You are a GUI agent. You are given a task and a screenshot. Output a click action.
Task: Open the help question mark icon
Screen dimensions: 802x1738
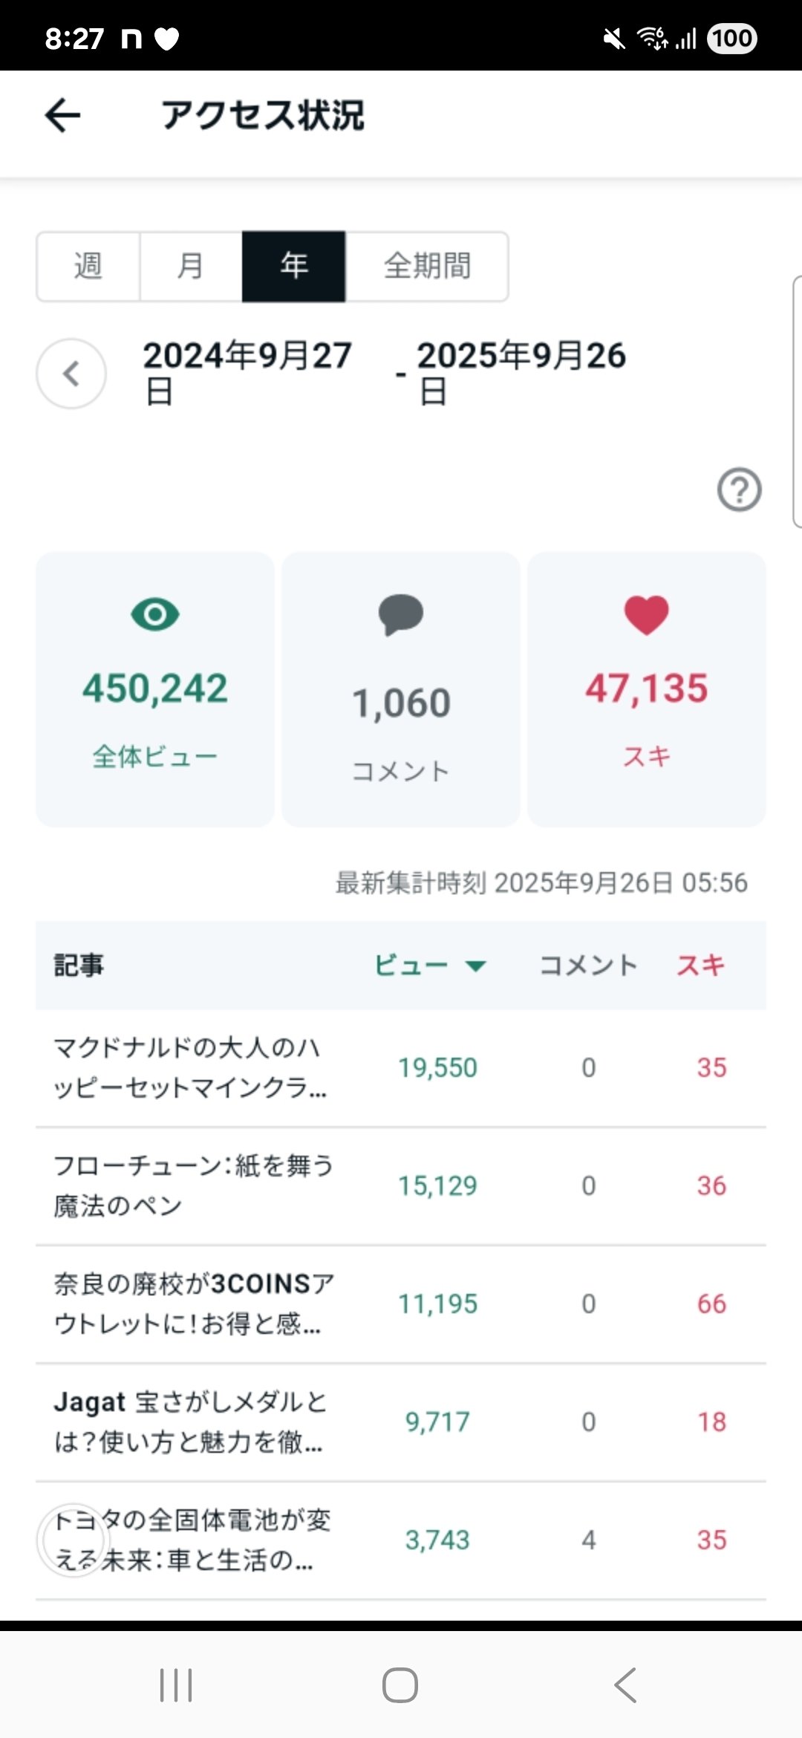(x=739, y=489)
